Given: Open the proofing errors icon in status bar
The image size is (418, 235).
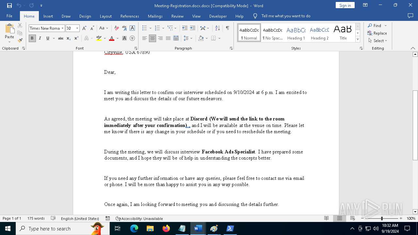Looking at the screenshot, I should (x=53, y=218).
